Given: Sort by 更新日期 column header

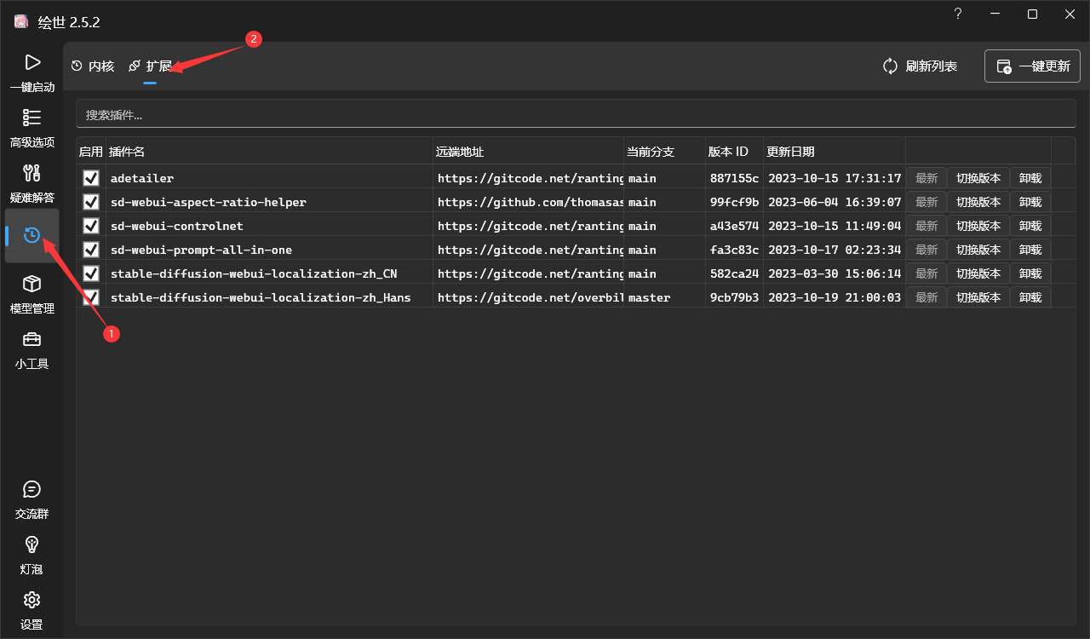Looking at the screenshot, I should pyautogui.click(x=835, y=152).
